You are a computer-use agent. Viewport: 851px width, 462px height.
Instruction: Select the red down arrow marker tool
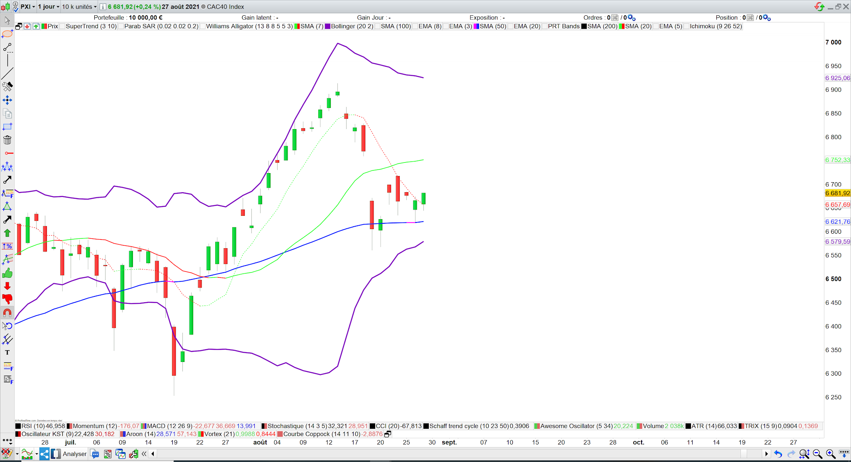7,286
